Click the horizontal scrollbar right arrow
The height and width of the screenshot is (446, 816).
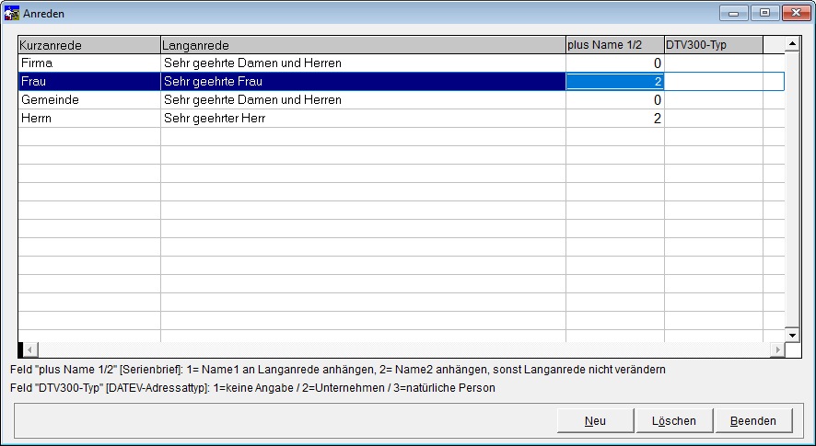pyautogui.click(x=777, y=349)
